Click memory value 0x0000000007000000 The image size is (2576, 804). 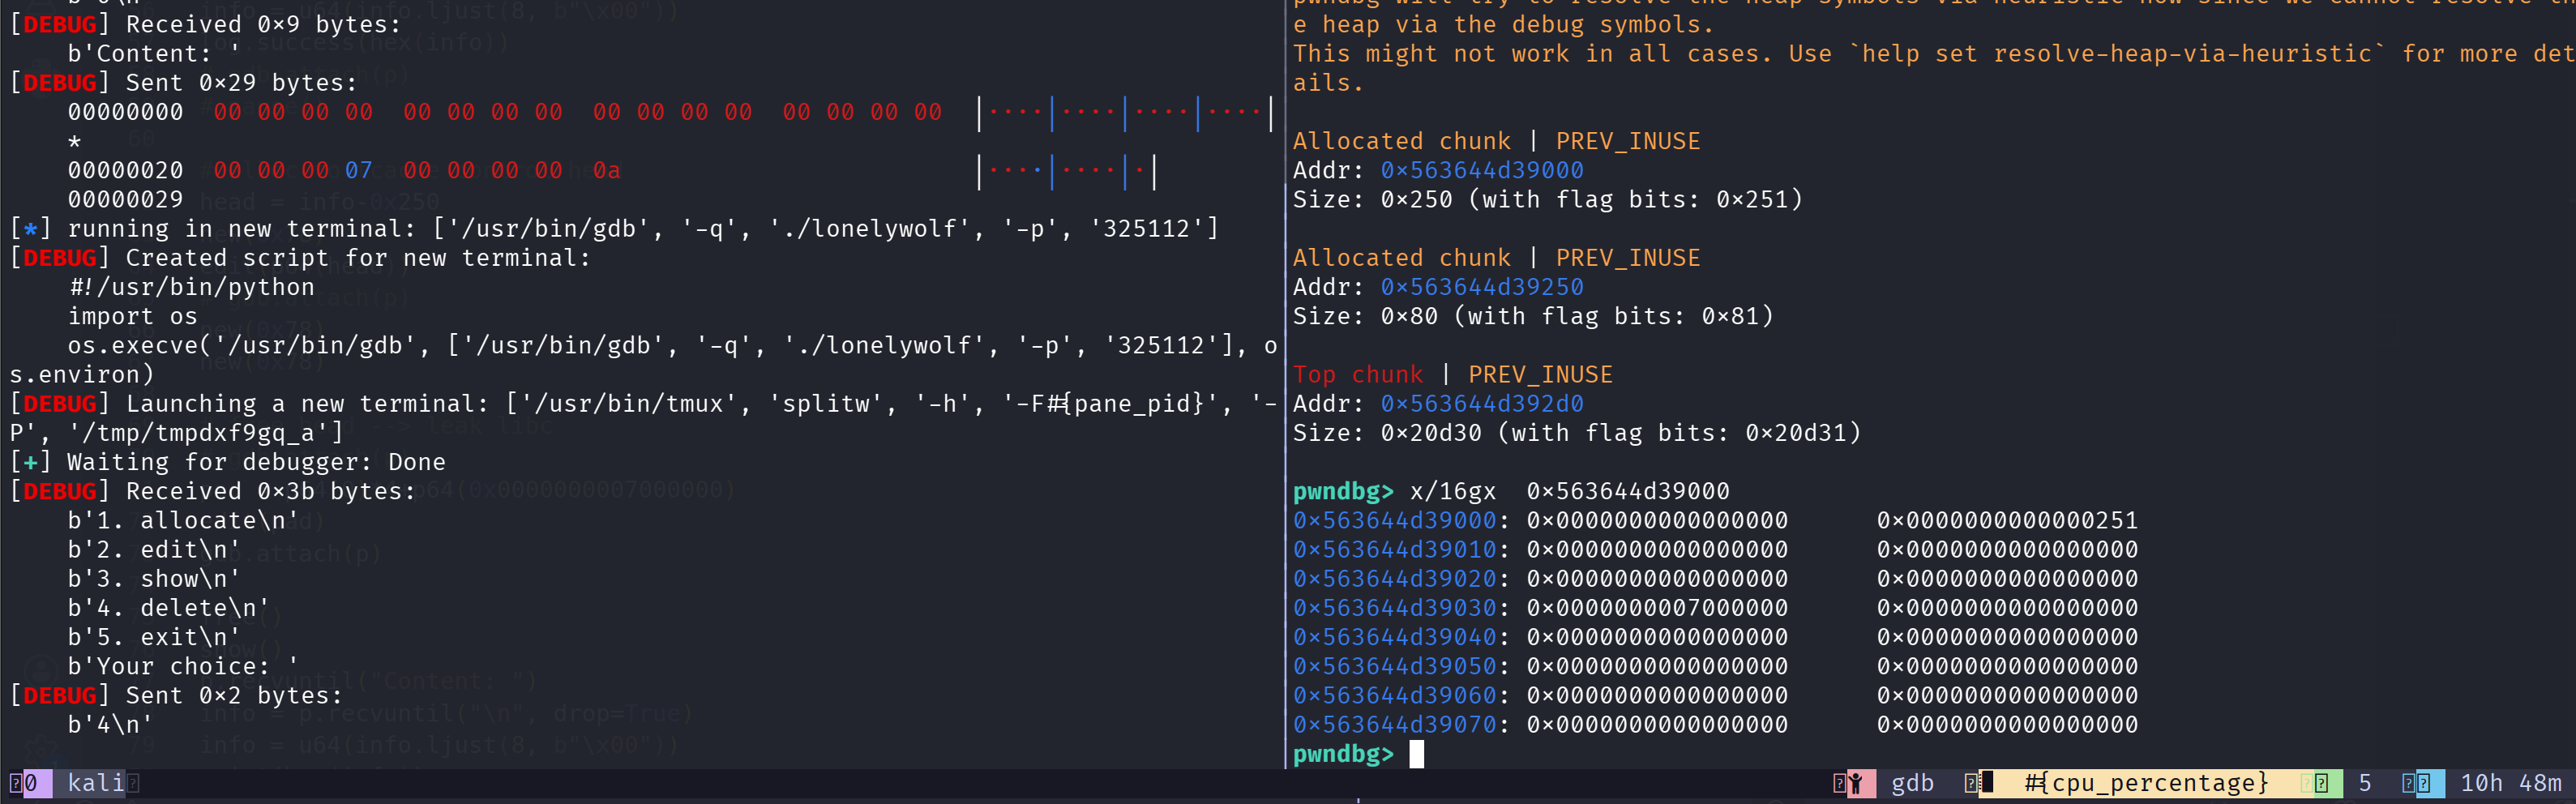pyautogui.click(x=1657, y=608)
